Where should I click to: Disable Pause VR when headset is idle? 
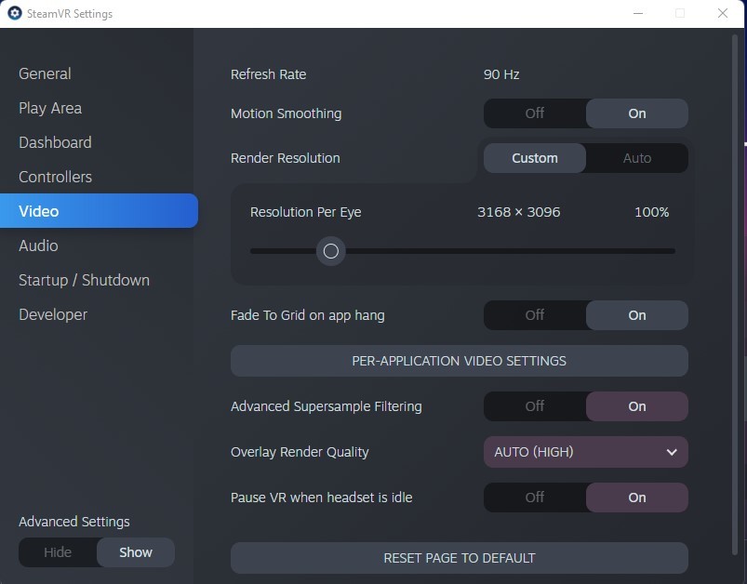pos(535,498)
